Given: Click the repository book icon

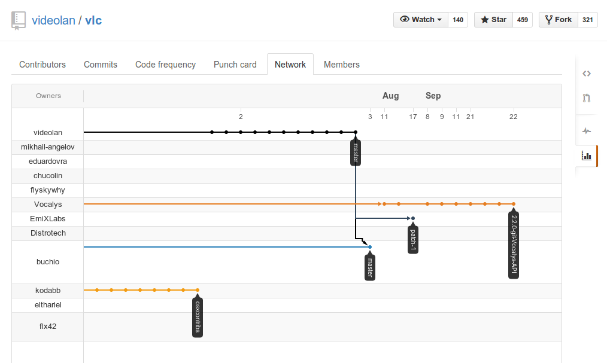Looking at the screenshot, I should pos(18,20).
